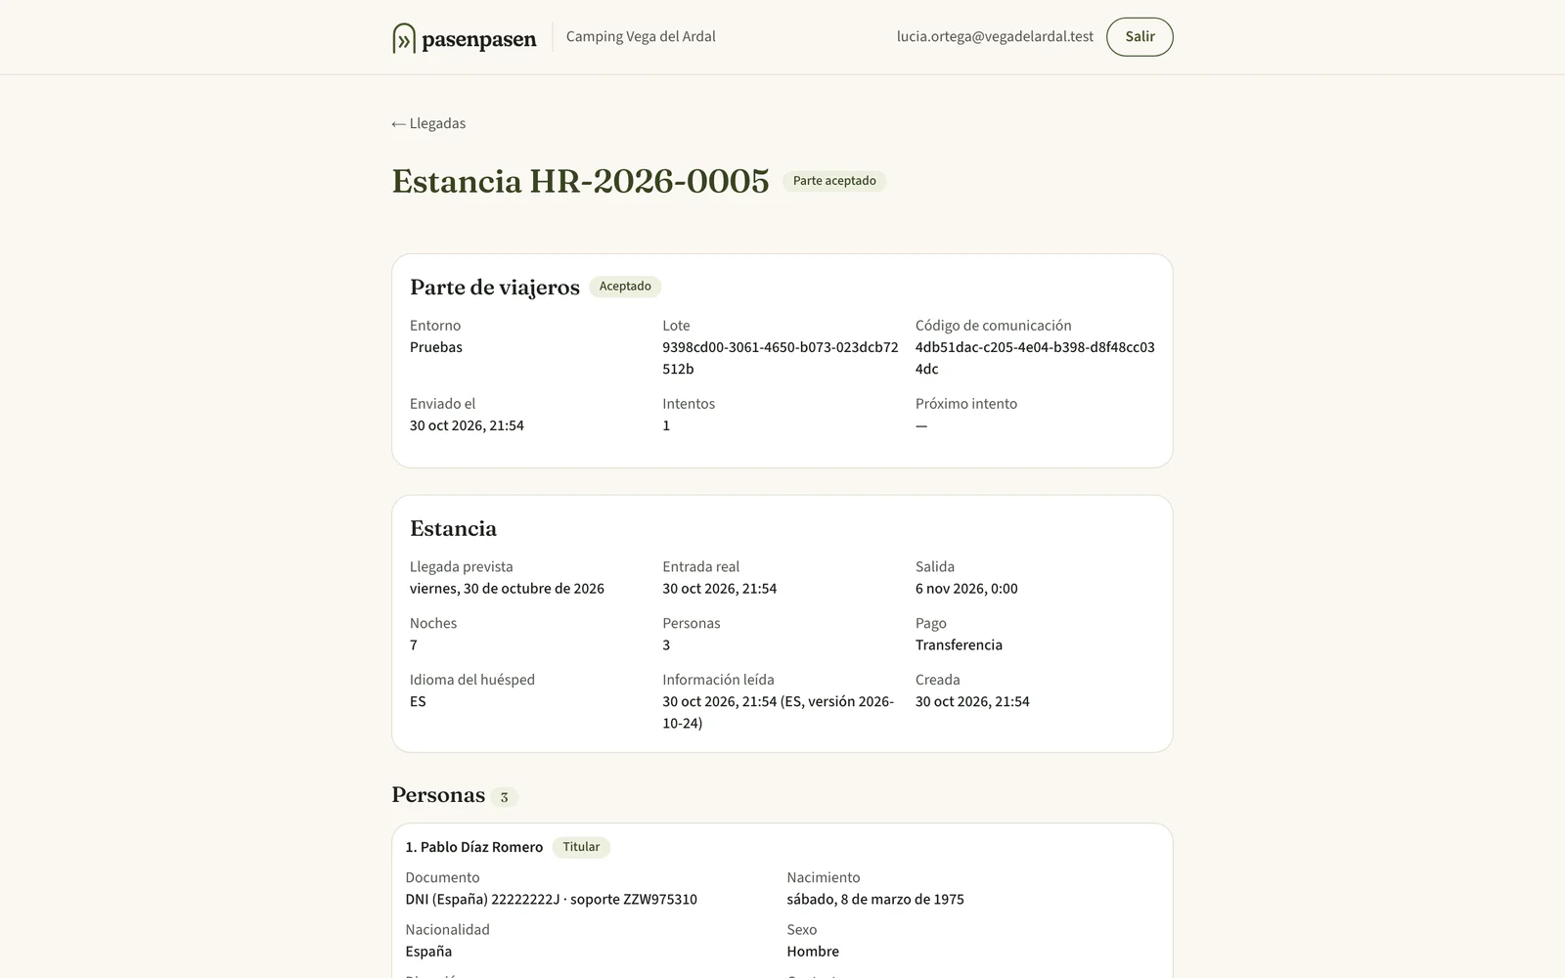Click the Intentos value 1

click(x=666, y=425)
